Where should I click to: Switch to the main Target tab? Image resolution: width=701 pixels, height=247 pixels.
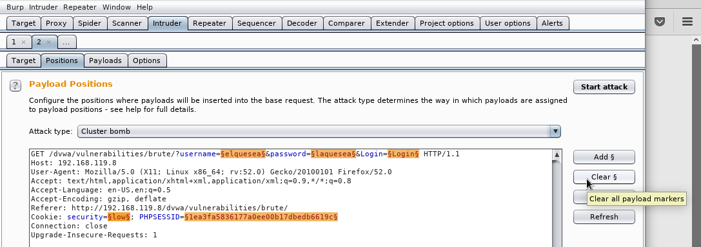(x=23, y=23)
